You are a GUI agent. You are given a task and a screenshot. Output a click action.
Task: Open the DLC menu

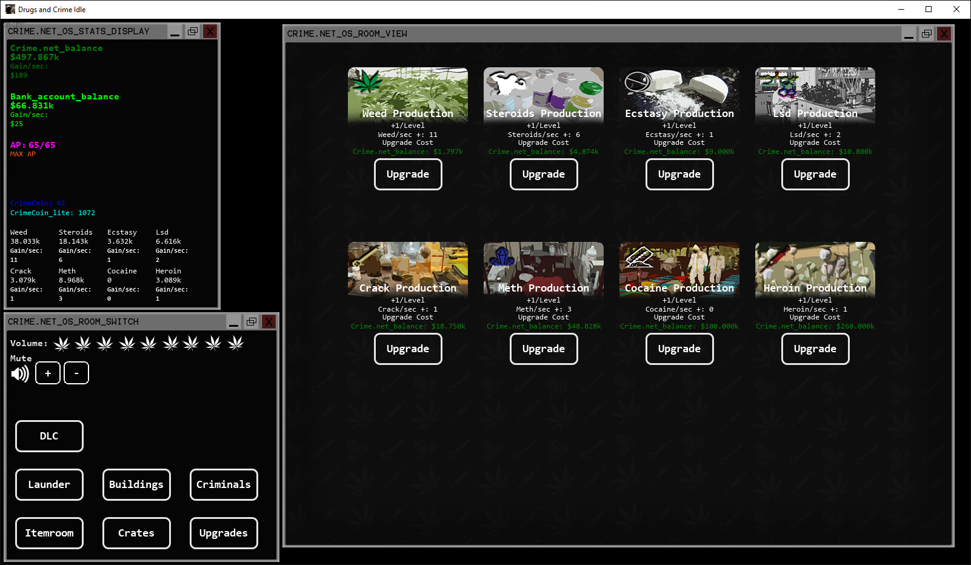[49, 436]
